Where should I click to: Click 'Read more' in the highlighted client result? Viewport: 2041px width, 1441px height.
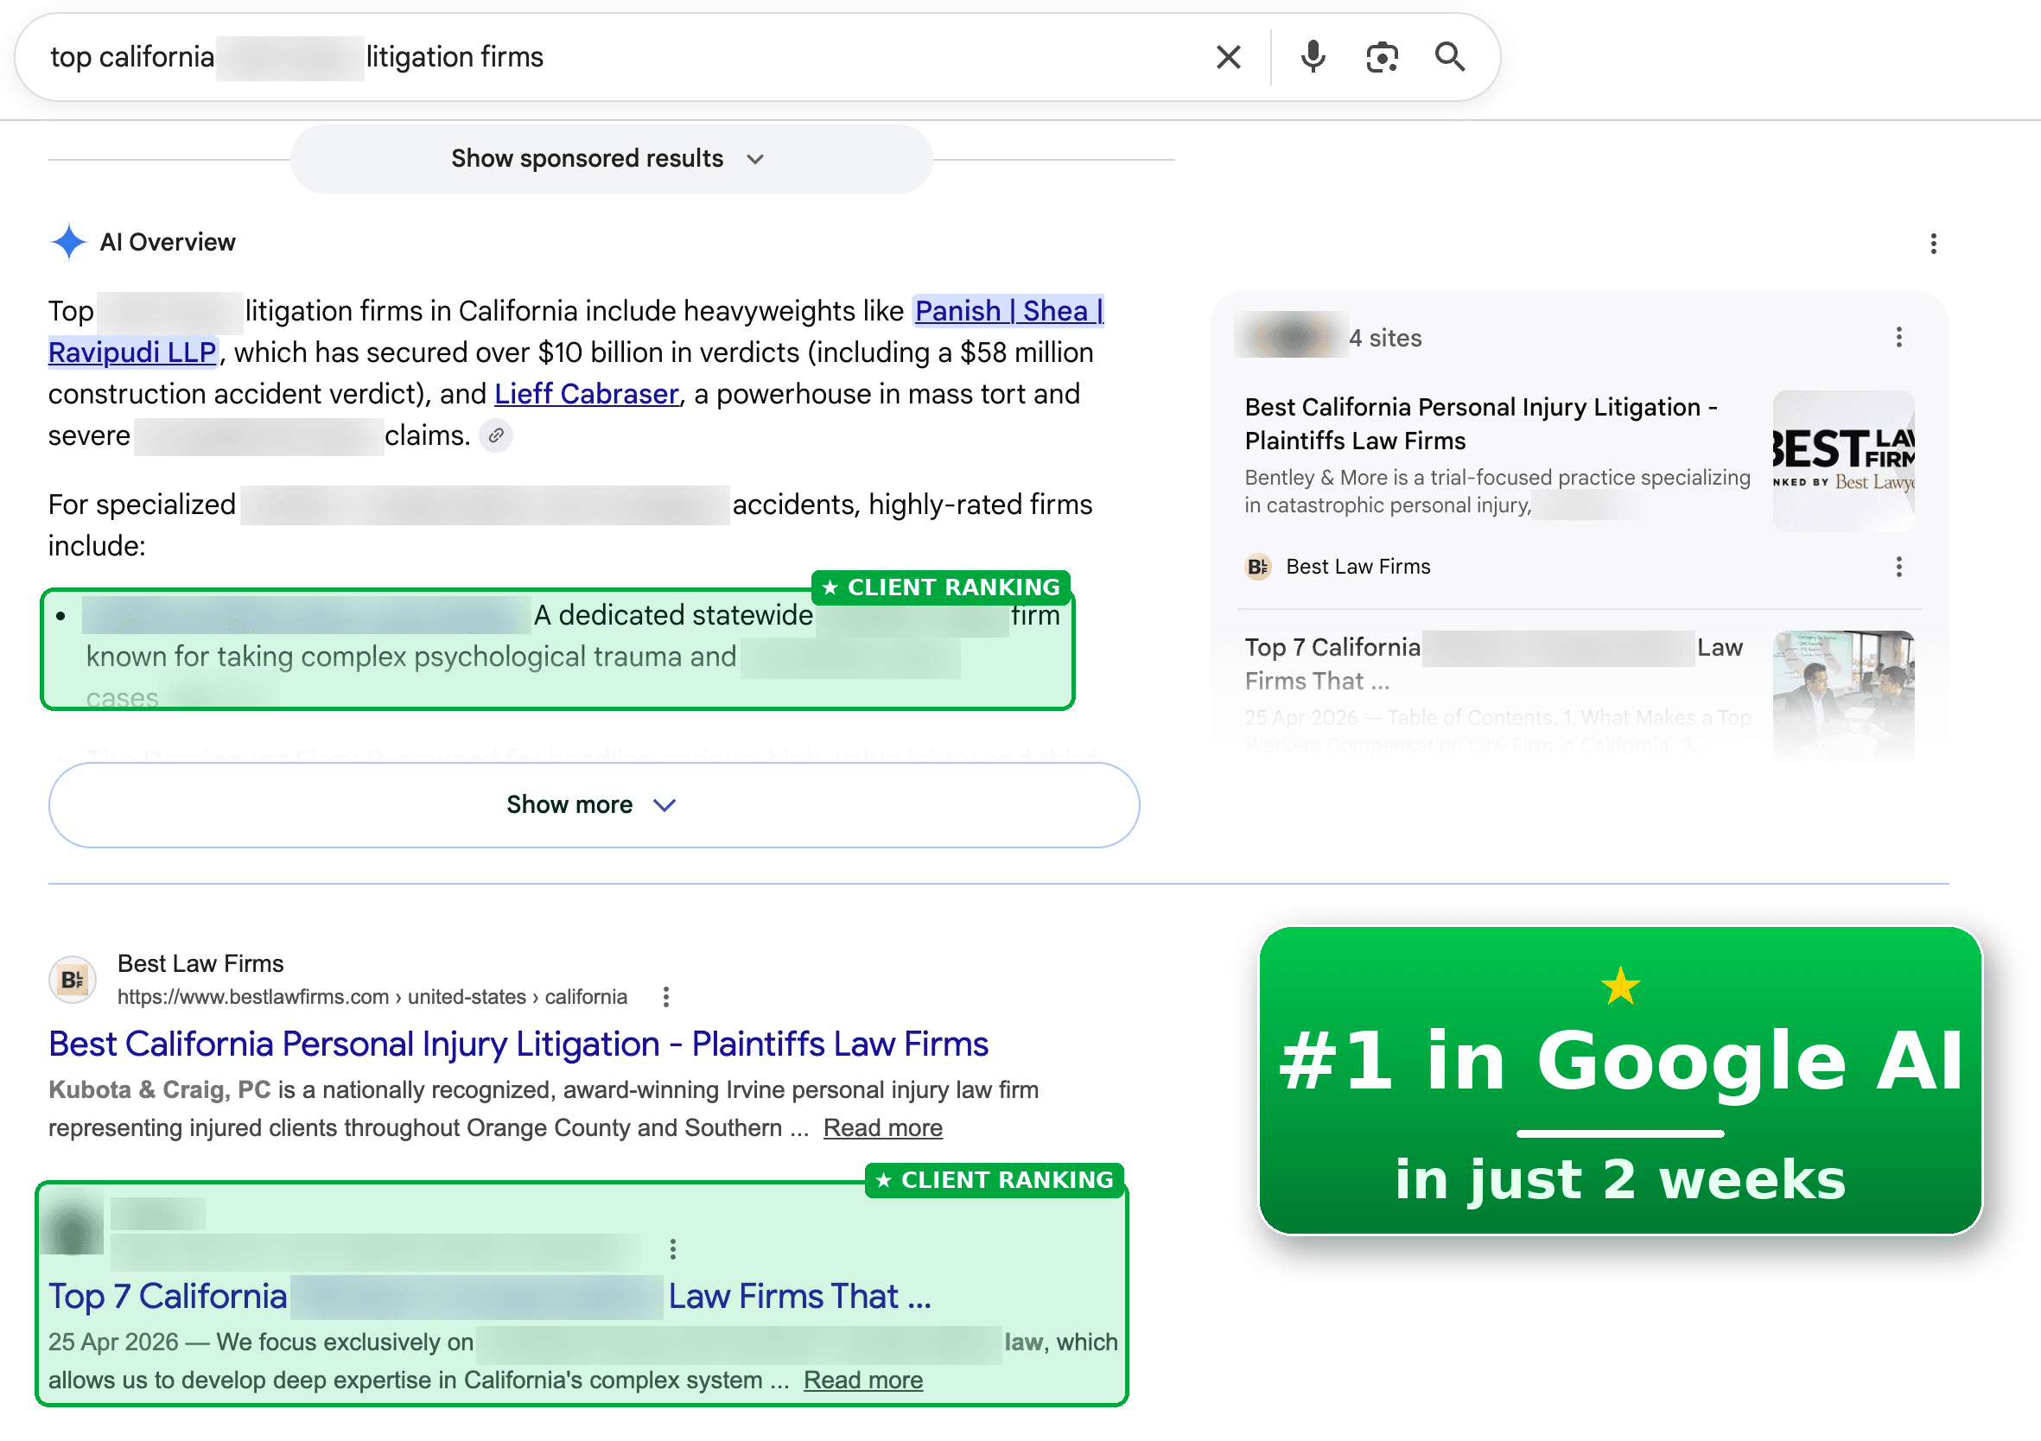(x=862, y=1381)
